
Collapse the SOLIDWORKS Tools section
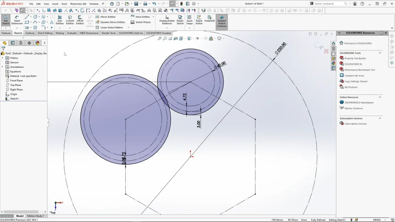tap(380, 53)
